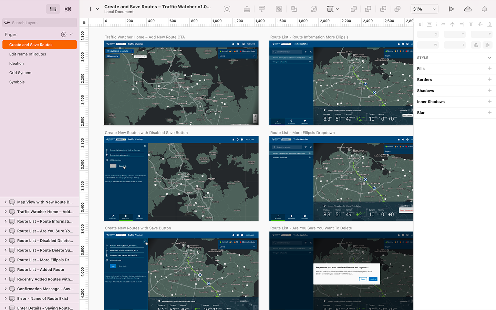
Task: Click Distribute Vertically icon in inspector
Action: point(429,24)
